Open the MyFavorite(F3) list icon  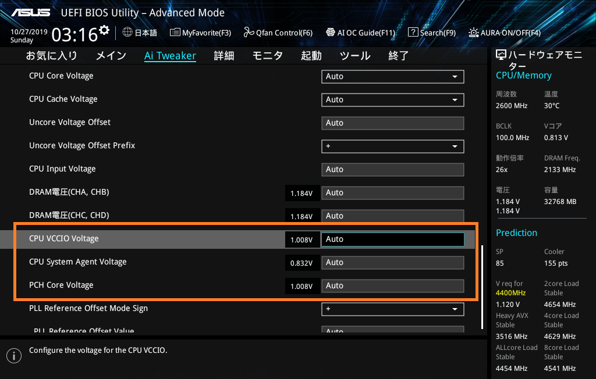(x=175, y=33)
